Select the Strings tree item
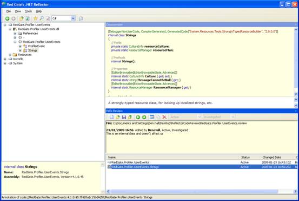The width and height of the screenshot is (299, 201). 32,50
